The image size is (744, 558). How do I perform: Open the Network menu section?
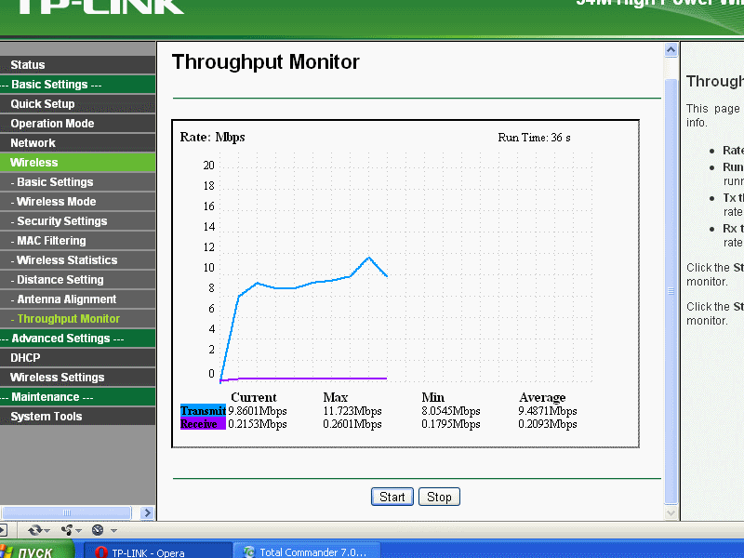click(x=77, y=143)
